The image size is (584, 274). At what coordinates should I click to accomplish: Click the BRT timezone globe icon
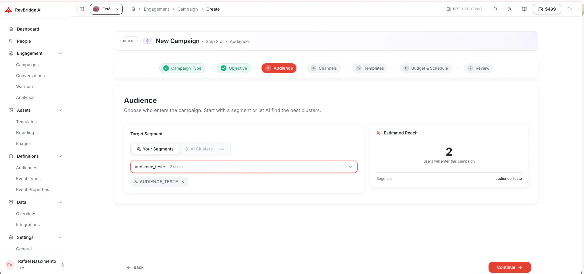(x=449, y=9)
